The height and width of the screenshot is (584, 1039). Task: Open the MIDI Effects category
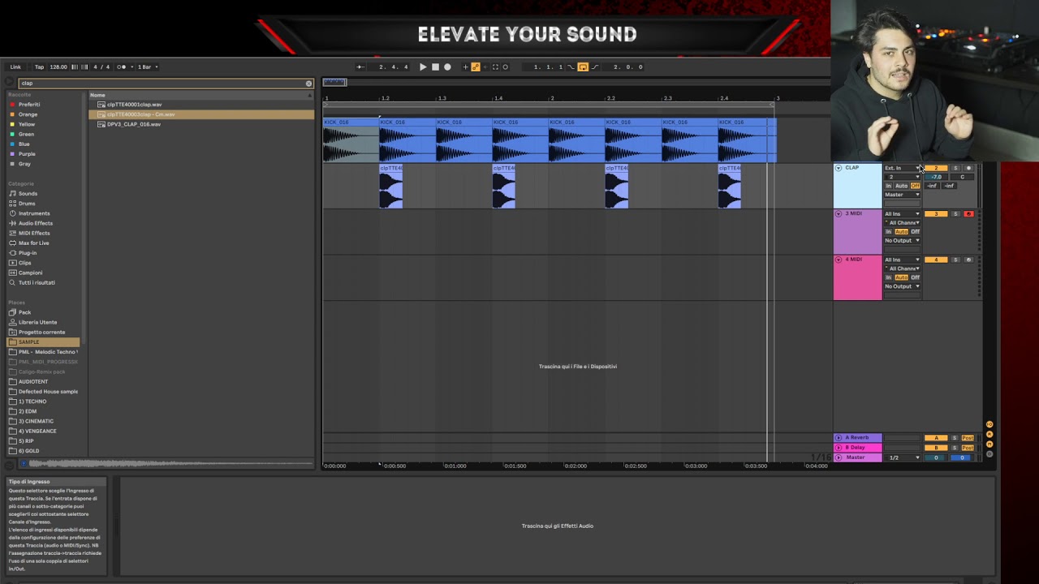(34, 233)
